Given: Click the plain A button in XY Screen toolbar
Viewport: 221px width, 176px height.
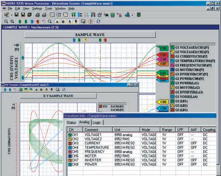Looking at the screenshot, I should (37, 90).
